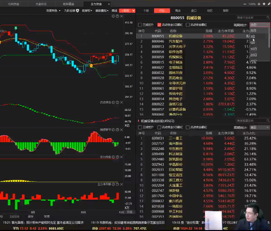Viewport: 271px width, 231px height.
Task: Open the 交易特色 dropdown
Action: pos(53,10)
